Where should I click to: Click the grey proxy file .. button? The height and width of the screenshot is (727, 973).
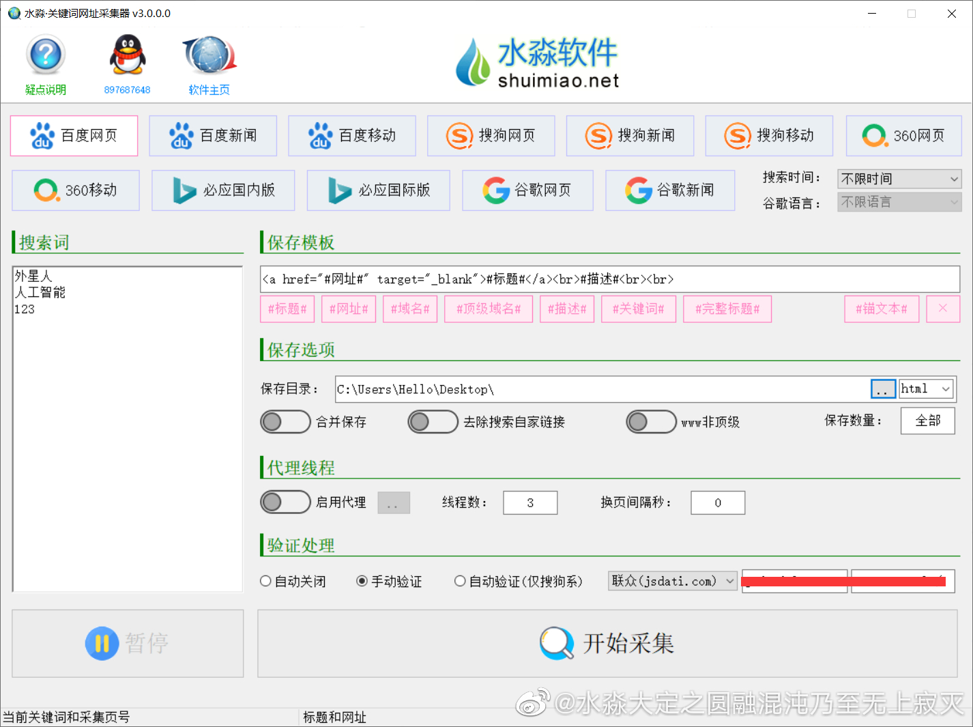pyautogui.click(x=394, y=503)
